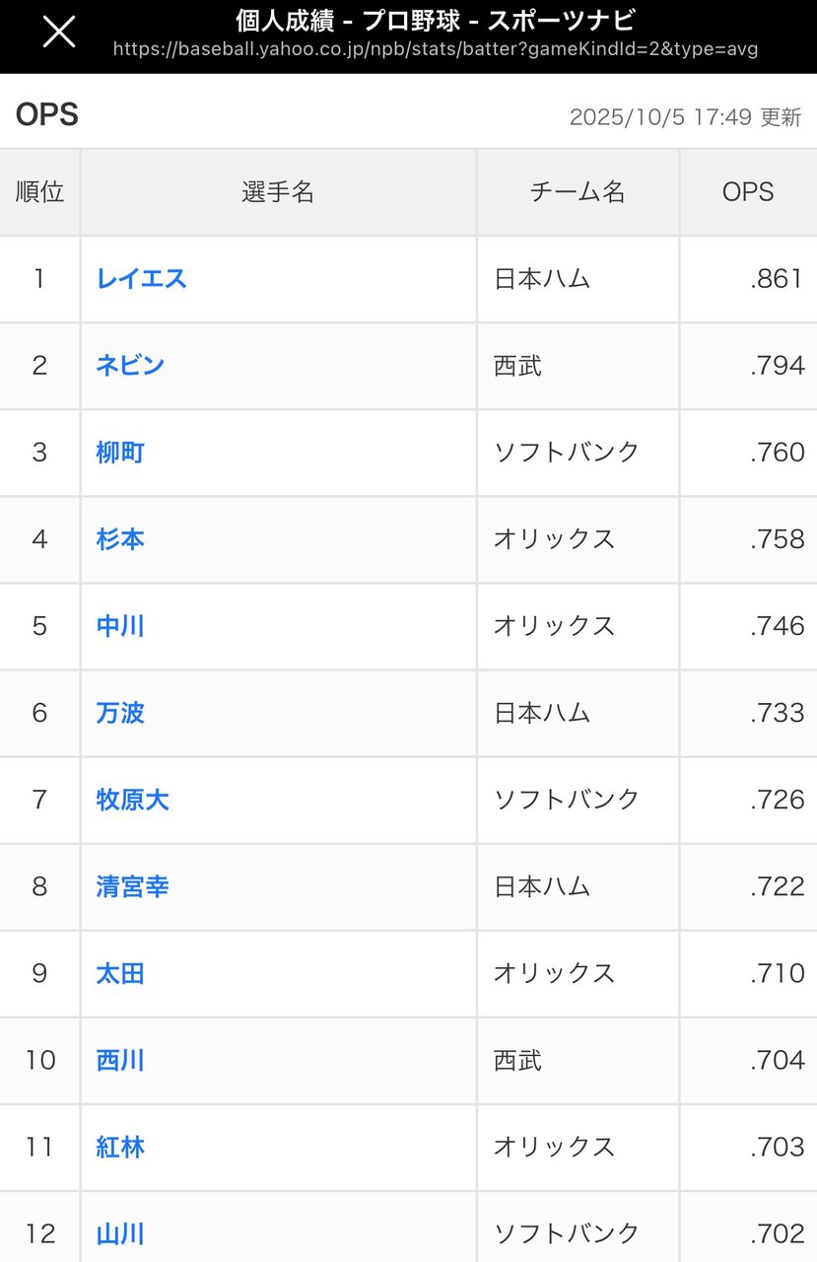
Task: Click the 選手名 column header
Action: (x=278, y=192)
